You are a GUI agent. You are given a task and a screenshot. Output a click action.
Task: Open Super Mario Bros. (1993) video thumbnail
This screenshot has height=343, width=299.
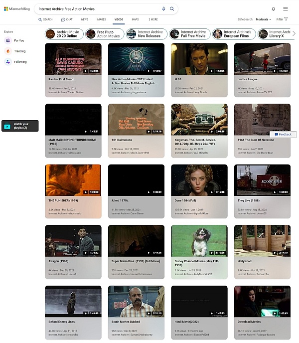point(136,241)
